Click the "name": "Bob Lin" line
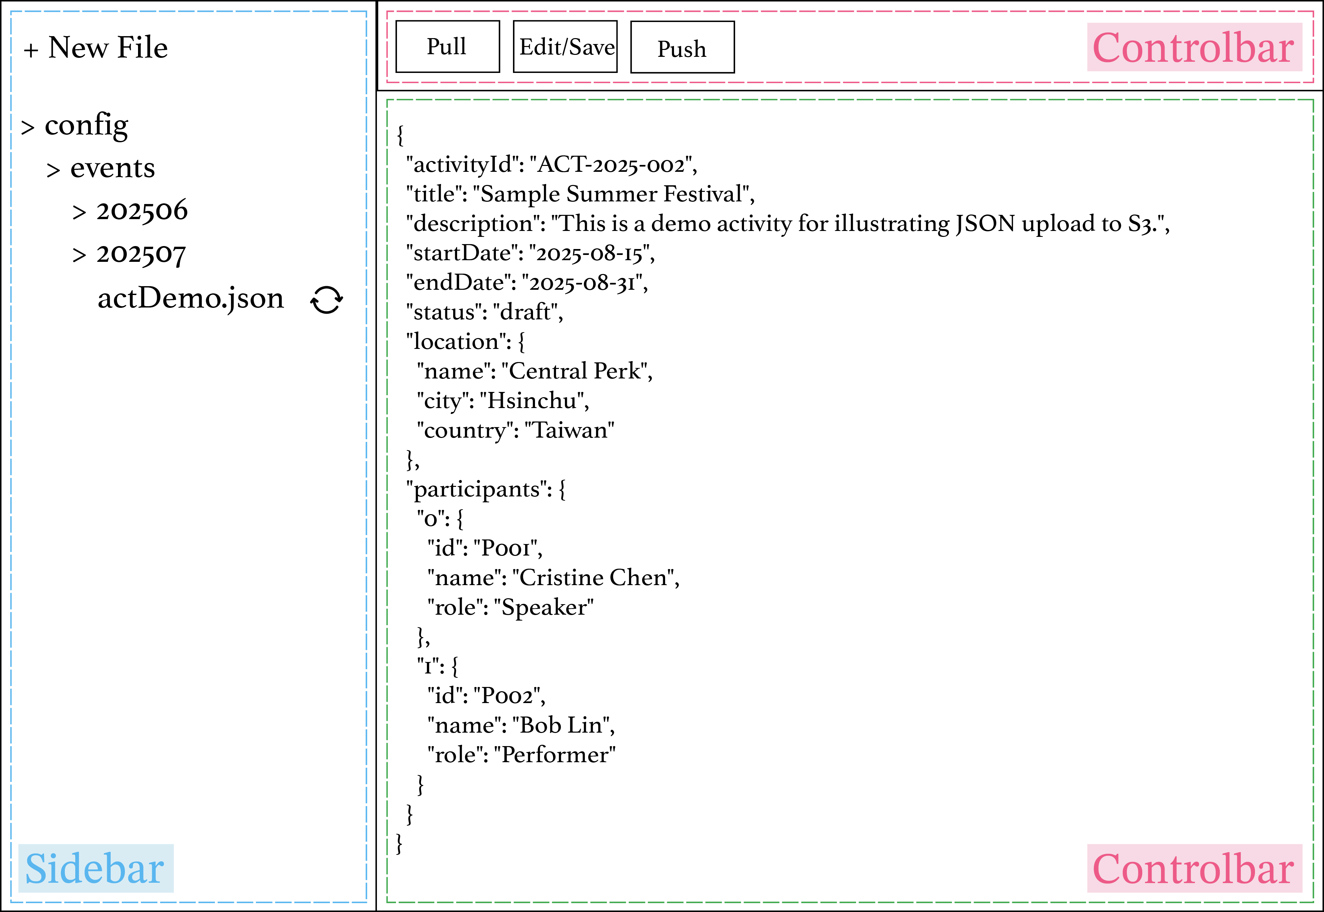 click(521, 726)
